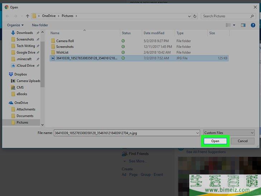
Task: Click the Camera Uploads camera icon
Action: coord(13,81)
